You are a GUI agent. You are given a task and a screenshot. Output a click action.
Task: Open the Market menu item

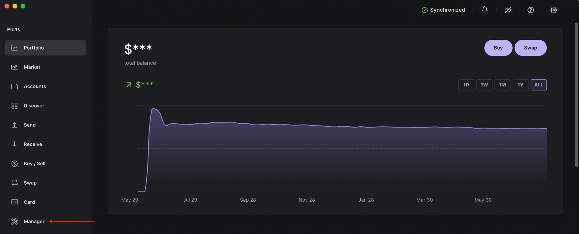click(32, 67)
